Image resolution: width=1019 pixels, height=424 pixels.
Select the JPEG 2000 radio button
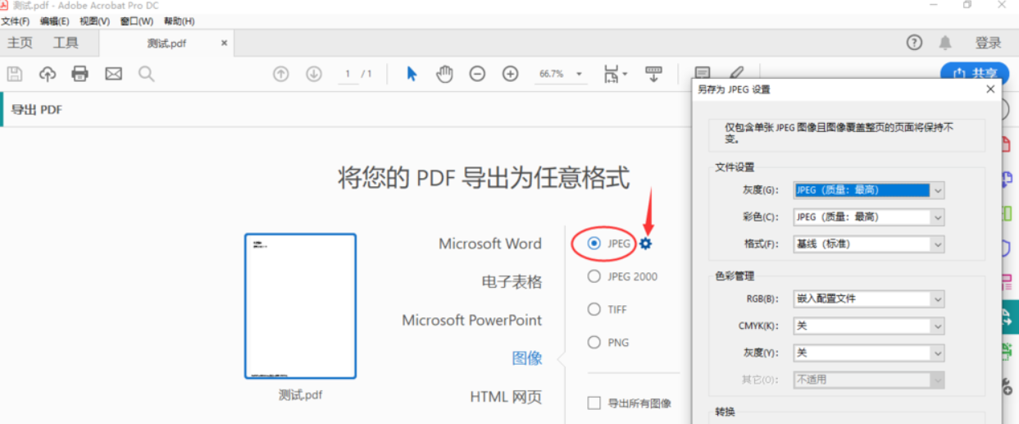point(594,276)
